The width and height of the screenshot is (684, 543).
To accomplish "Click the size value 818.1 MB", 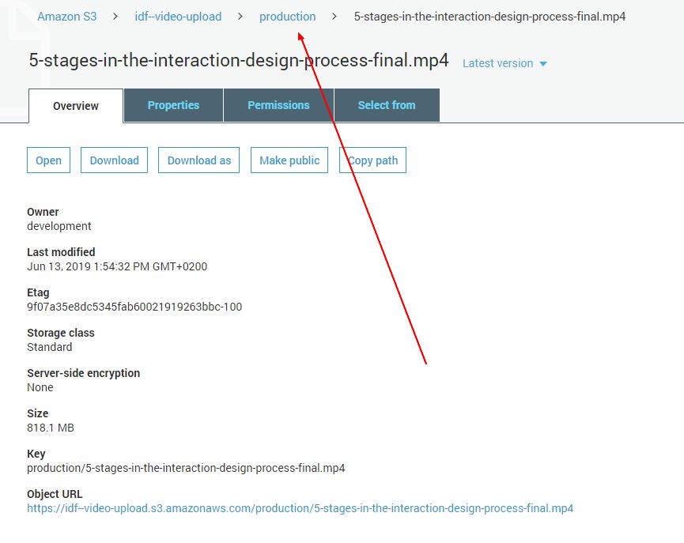I will coord(51,428).
